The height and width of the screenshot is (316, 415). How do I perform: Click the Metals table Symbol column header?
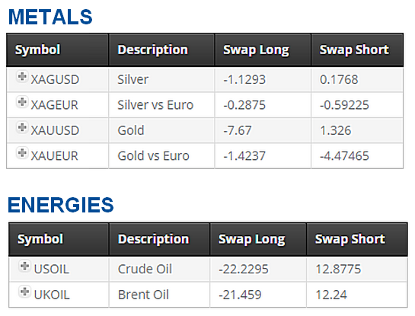click(57, 49)
